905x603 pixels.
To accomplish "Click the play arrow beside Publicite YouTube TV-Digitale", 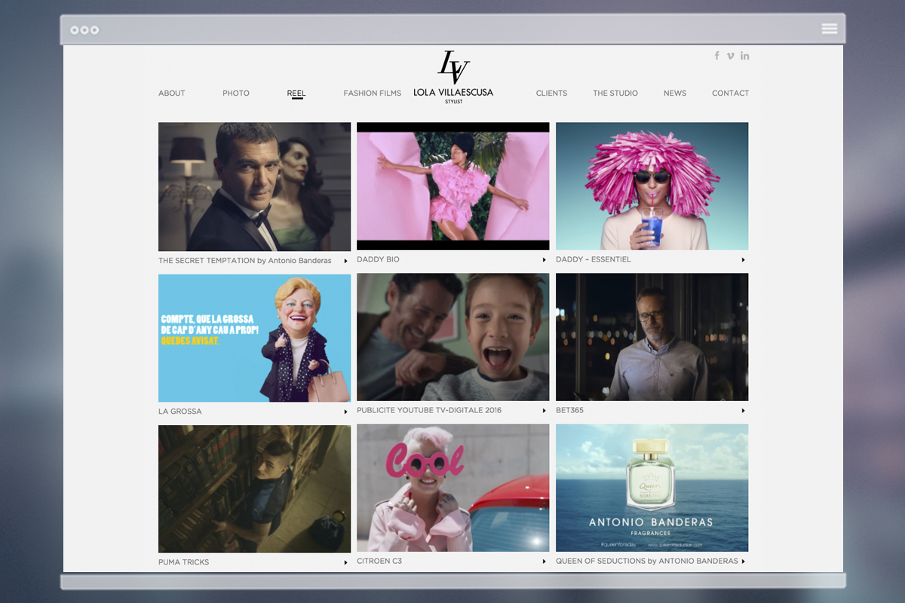I will click(x=545, y=411).
